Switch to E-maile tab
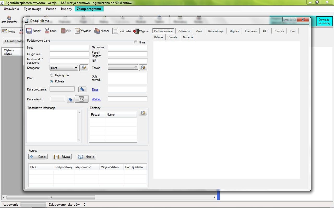 click(173, 37)
